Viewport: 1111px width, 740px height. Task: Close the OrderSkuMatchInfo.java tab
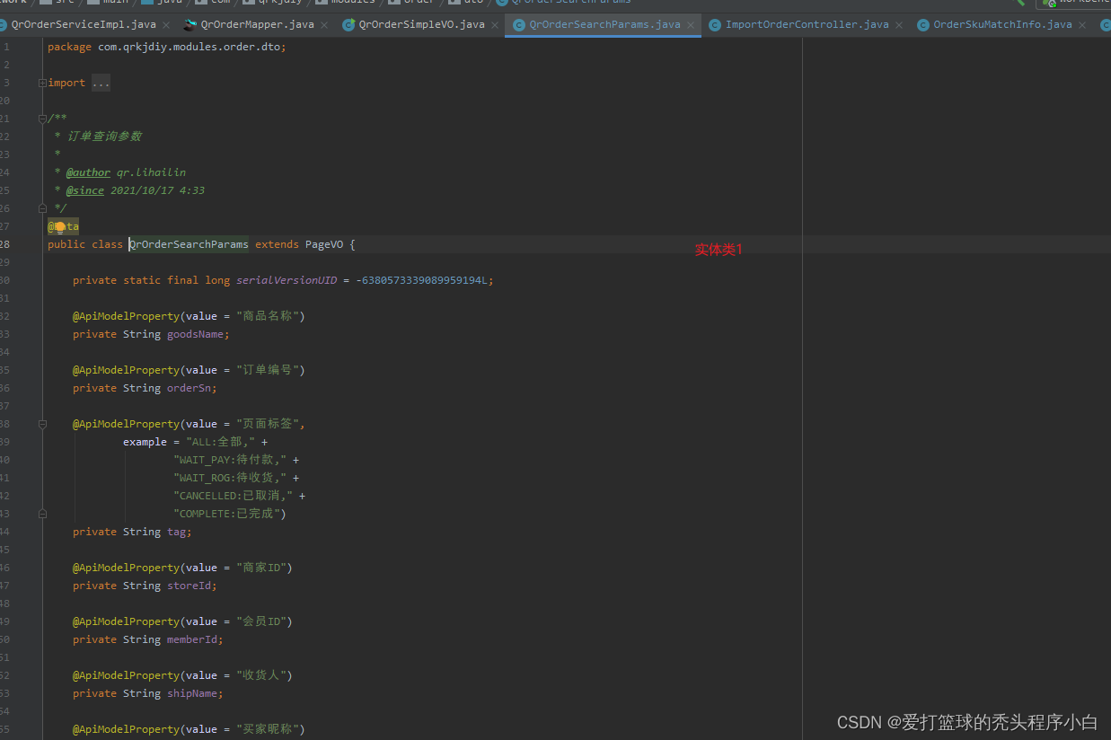1081,25
